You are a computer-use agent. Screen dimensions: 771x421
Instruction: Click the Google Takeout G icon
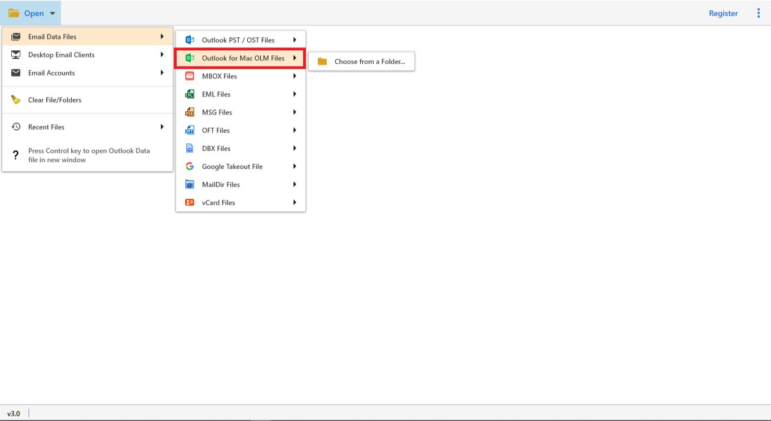pos(190,166)
